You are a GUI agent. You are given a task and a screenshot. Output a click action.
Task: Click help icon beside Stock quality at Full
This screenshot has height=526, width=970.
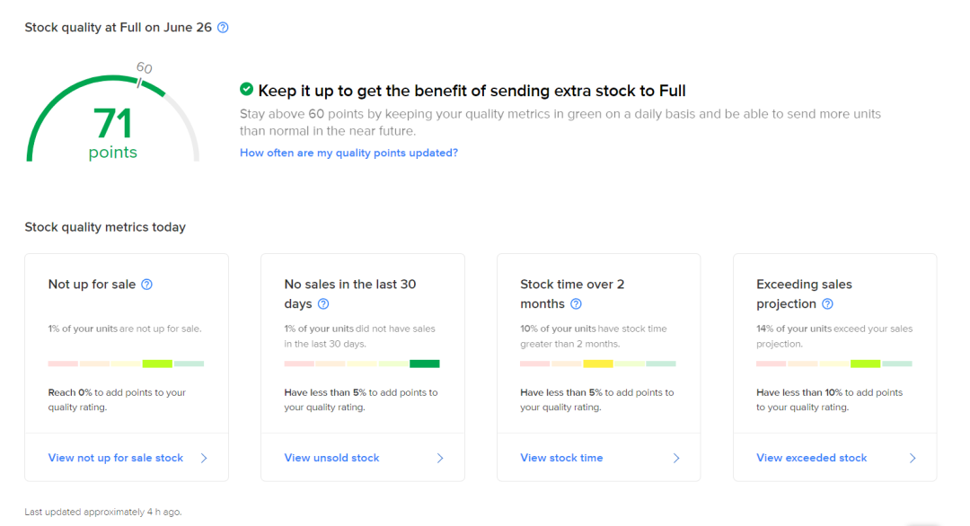pos(224,28)
